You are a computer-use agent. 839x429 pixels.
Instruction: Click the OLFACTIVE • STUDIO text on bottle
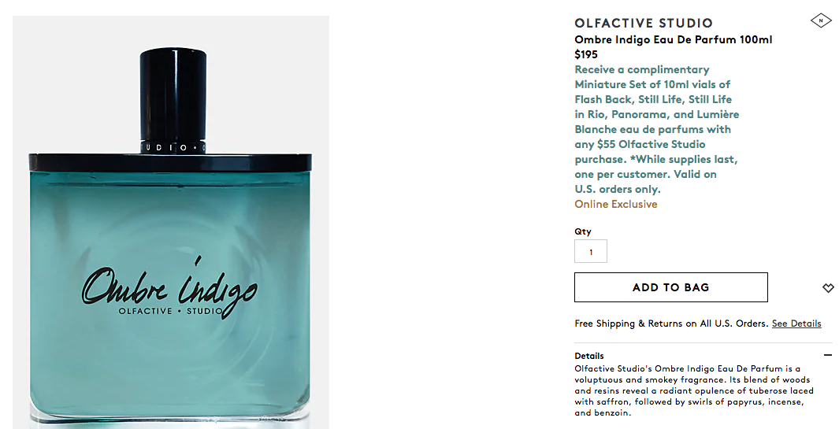(170, 311)
